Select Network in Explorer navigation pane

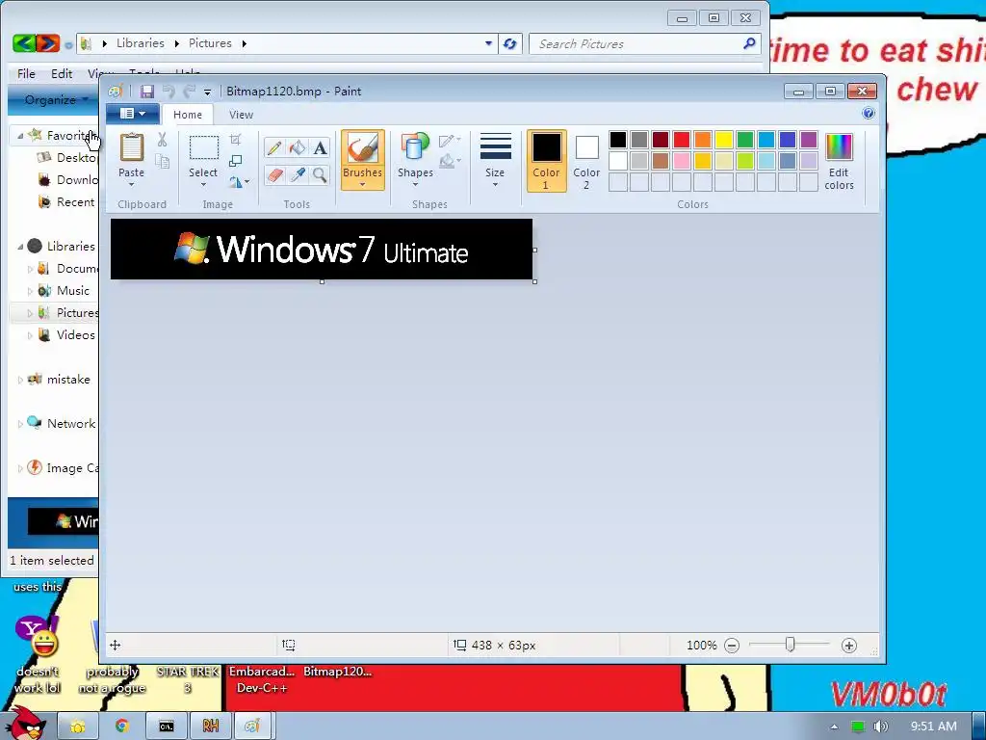click(71, 424)
